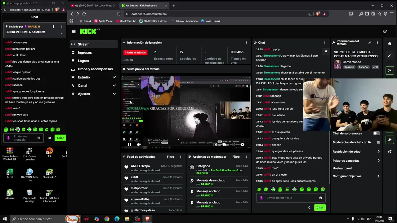Click the Pro Evolution Soccer 6 category link
This screenshot has width=397, height=223.
point(225,170)
